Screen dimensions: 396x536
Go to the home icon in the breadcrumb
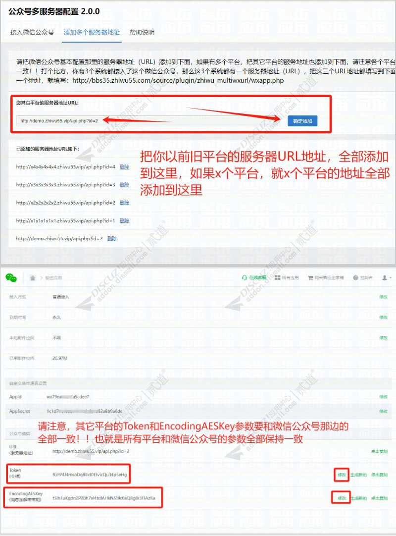33,278
